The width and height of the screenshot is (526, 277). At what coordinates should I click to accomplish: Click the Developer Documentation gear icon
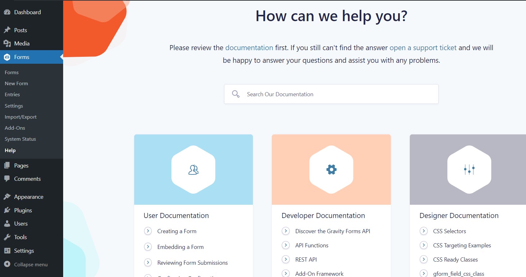point(331,169)
